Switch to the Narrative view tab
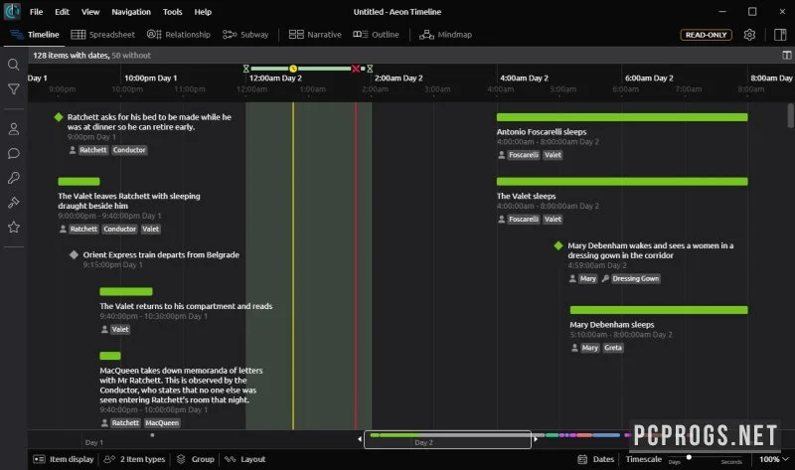The height and width of the screenshot is (470, 795). click(315, 35)
